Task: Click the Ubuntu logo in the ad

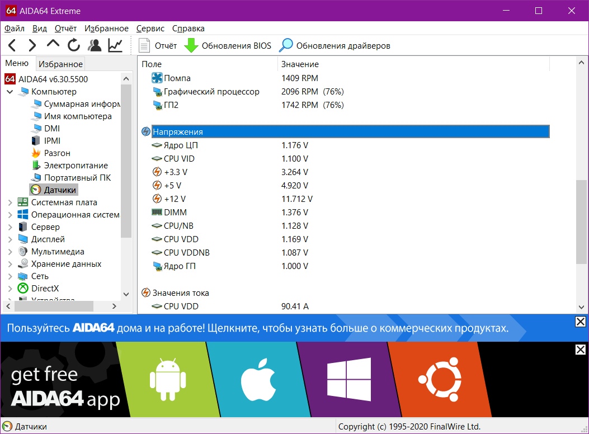Action: coord(440,380)
